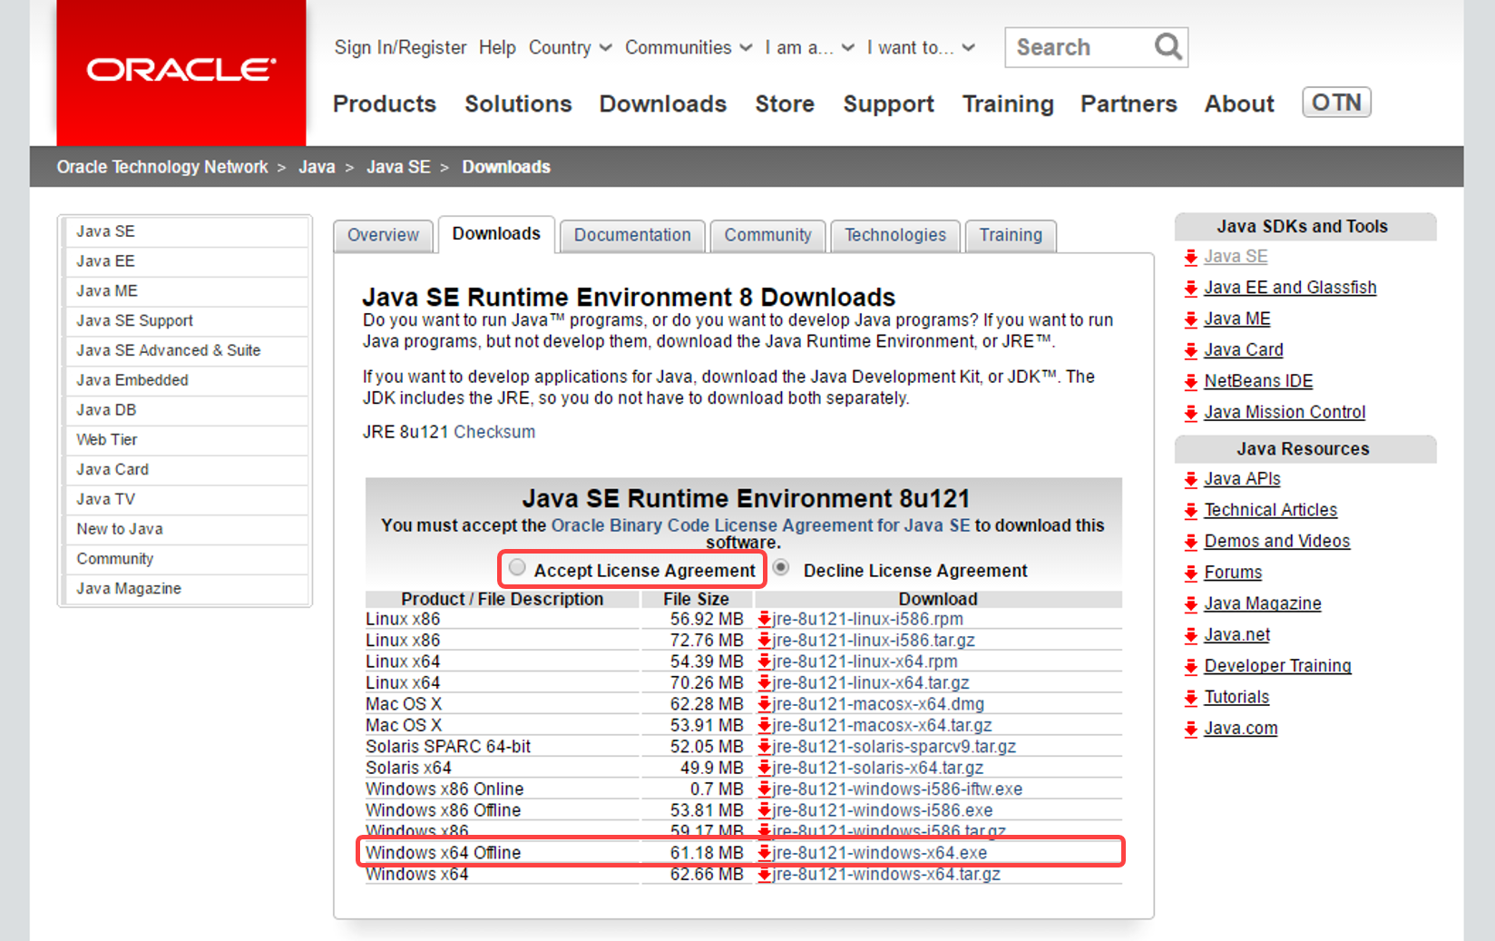Image resolution: width=1495 pixels, height=941 pixels.
Task: Click Oracle Technology Network breadcrumb
Action: click(162, 167)
